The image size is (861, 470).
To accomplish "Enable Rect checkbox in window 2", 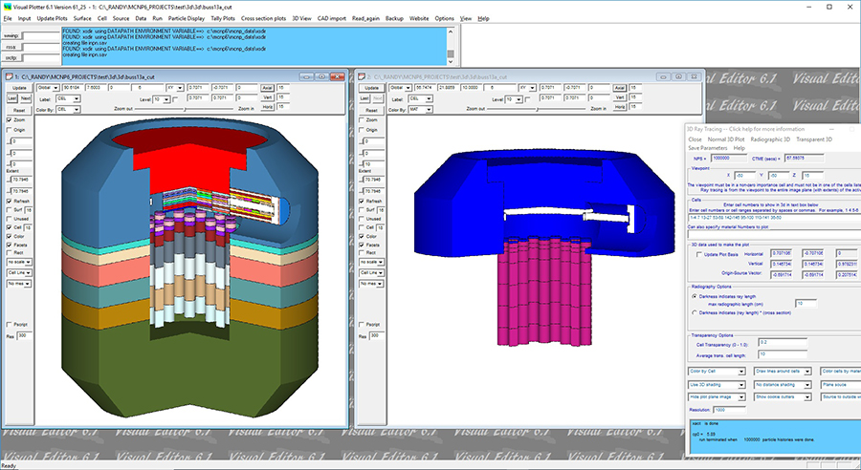I will (362, 253).
